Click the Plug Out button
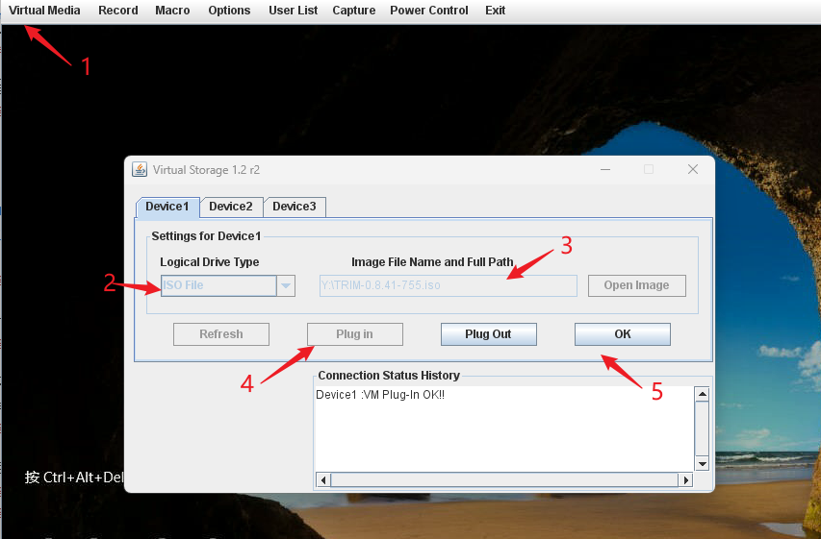The width and height of the screenshot is (821, 539). point(488,334)
